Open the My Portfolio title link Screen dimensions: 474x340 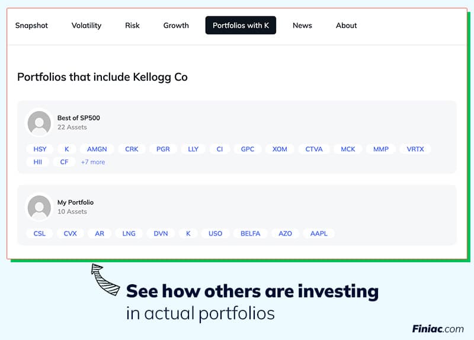click(75, 202)
